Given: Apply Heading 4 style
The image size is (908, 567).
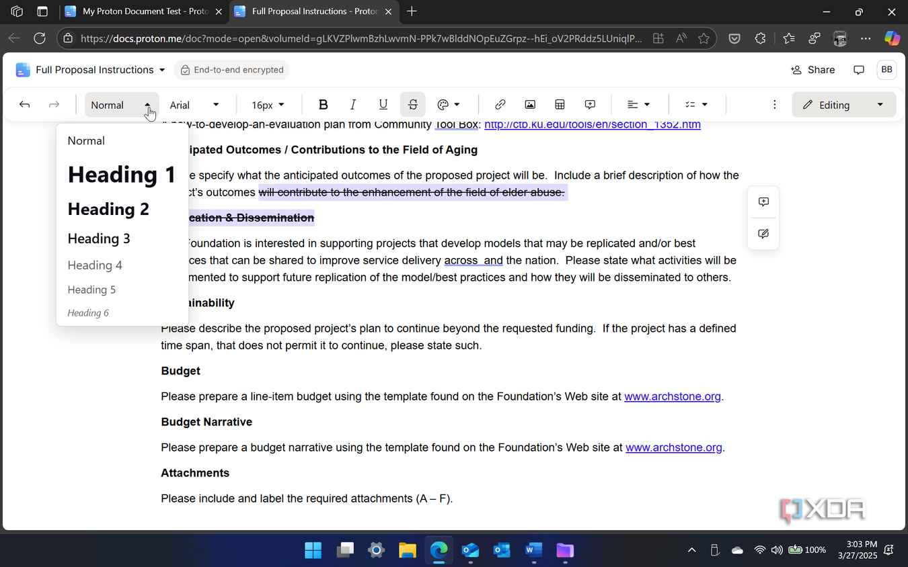Looking at the screenshot, I should pos(95,265).
